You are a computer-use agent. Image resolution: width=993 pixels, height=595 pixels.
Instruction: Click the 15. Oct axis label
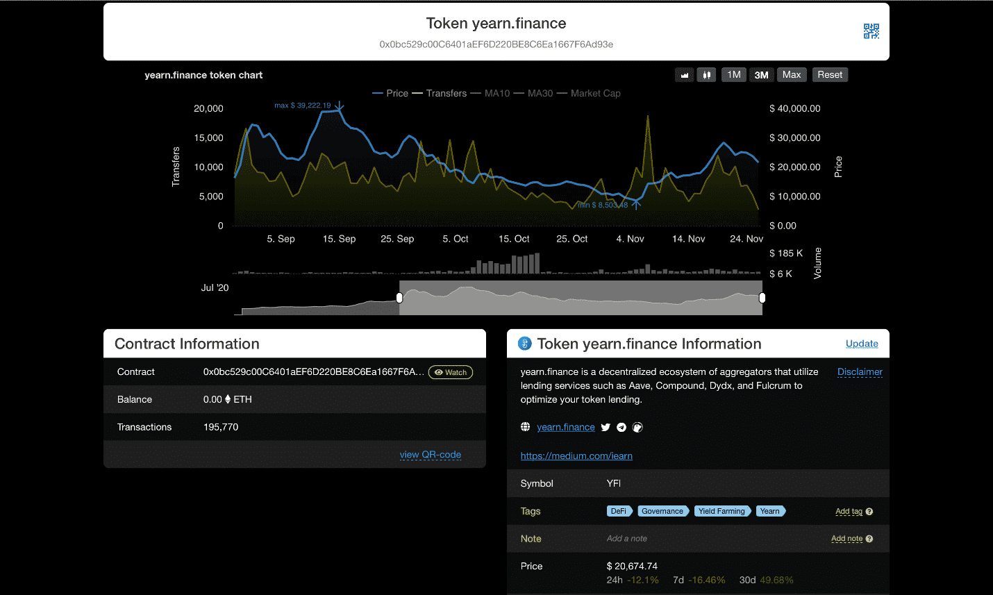[x=514, y=239]
